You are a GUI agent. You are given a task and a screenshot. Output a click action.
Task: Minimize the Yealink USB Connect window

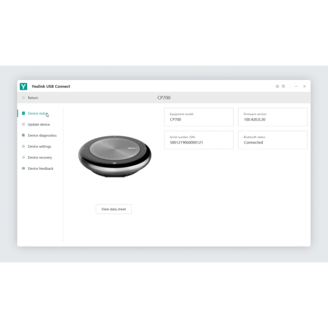pyautogui.click(x=296, y=86)
